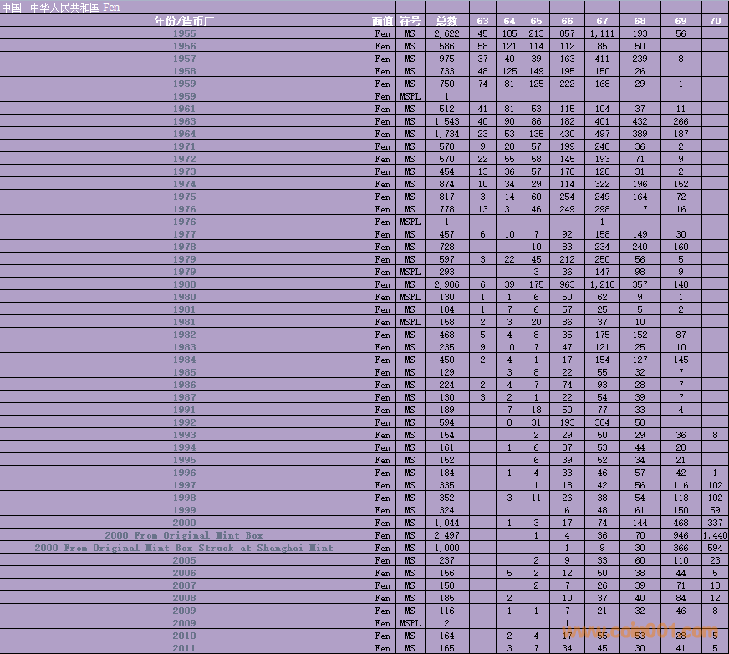
Task: Select the MSPL cell in the 2009 row
Action: coord(409,623)
